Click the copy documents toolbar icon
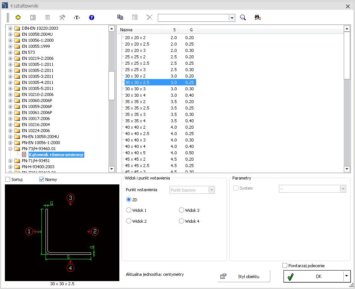The image size is (355, 289). click(120, 17)
